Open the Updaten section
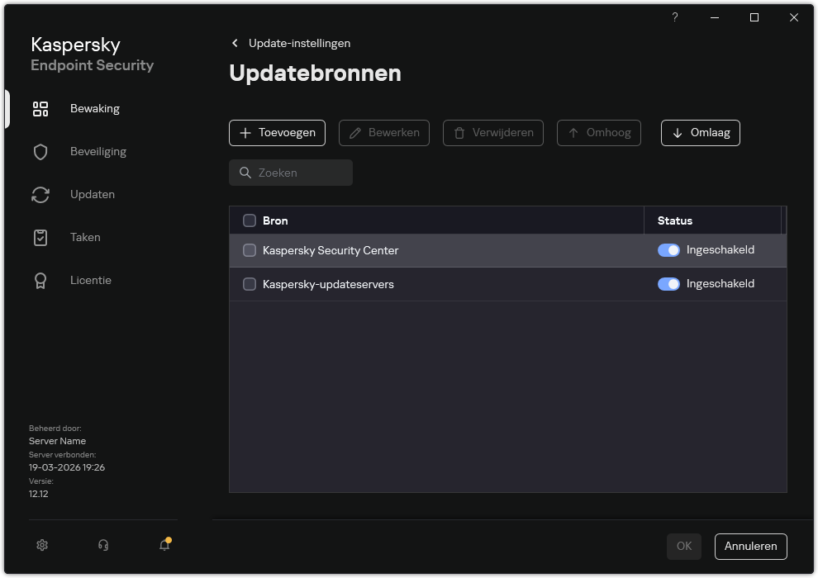The width and height of the screenshot is (818, 578). tap(92, 194)
